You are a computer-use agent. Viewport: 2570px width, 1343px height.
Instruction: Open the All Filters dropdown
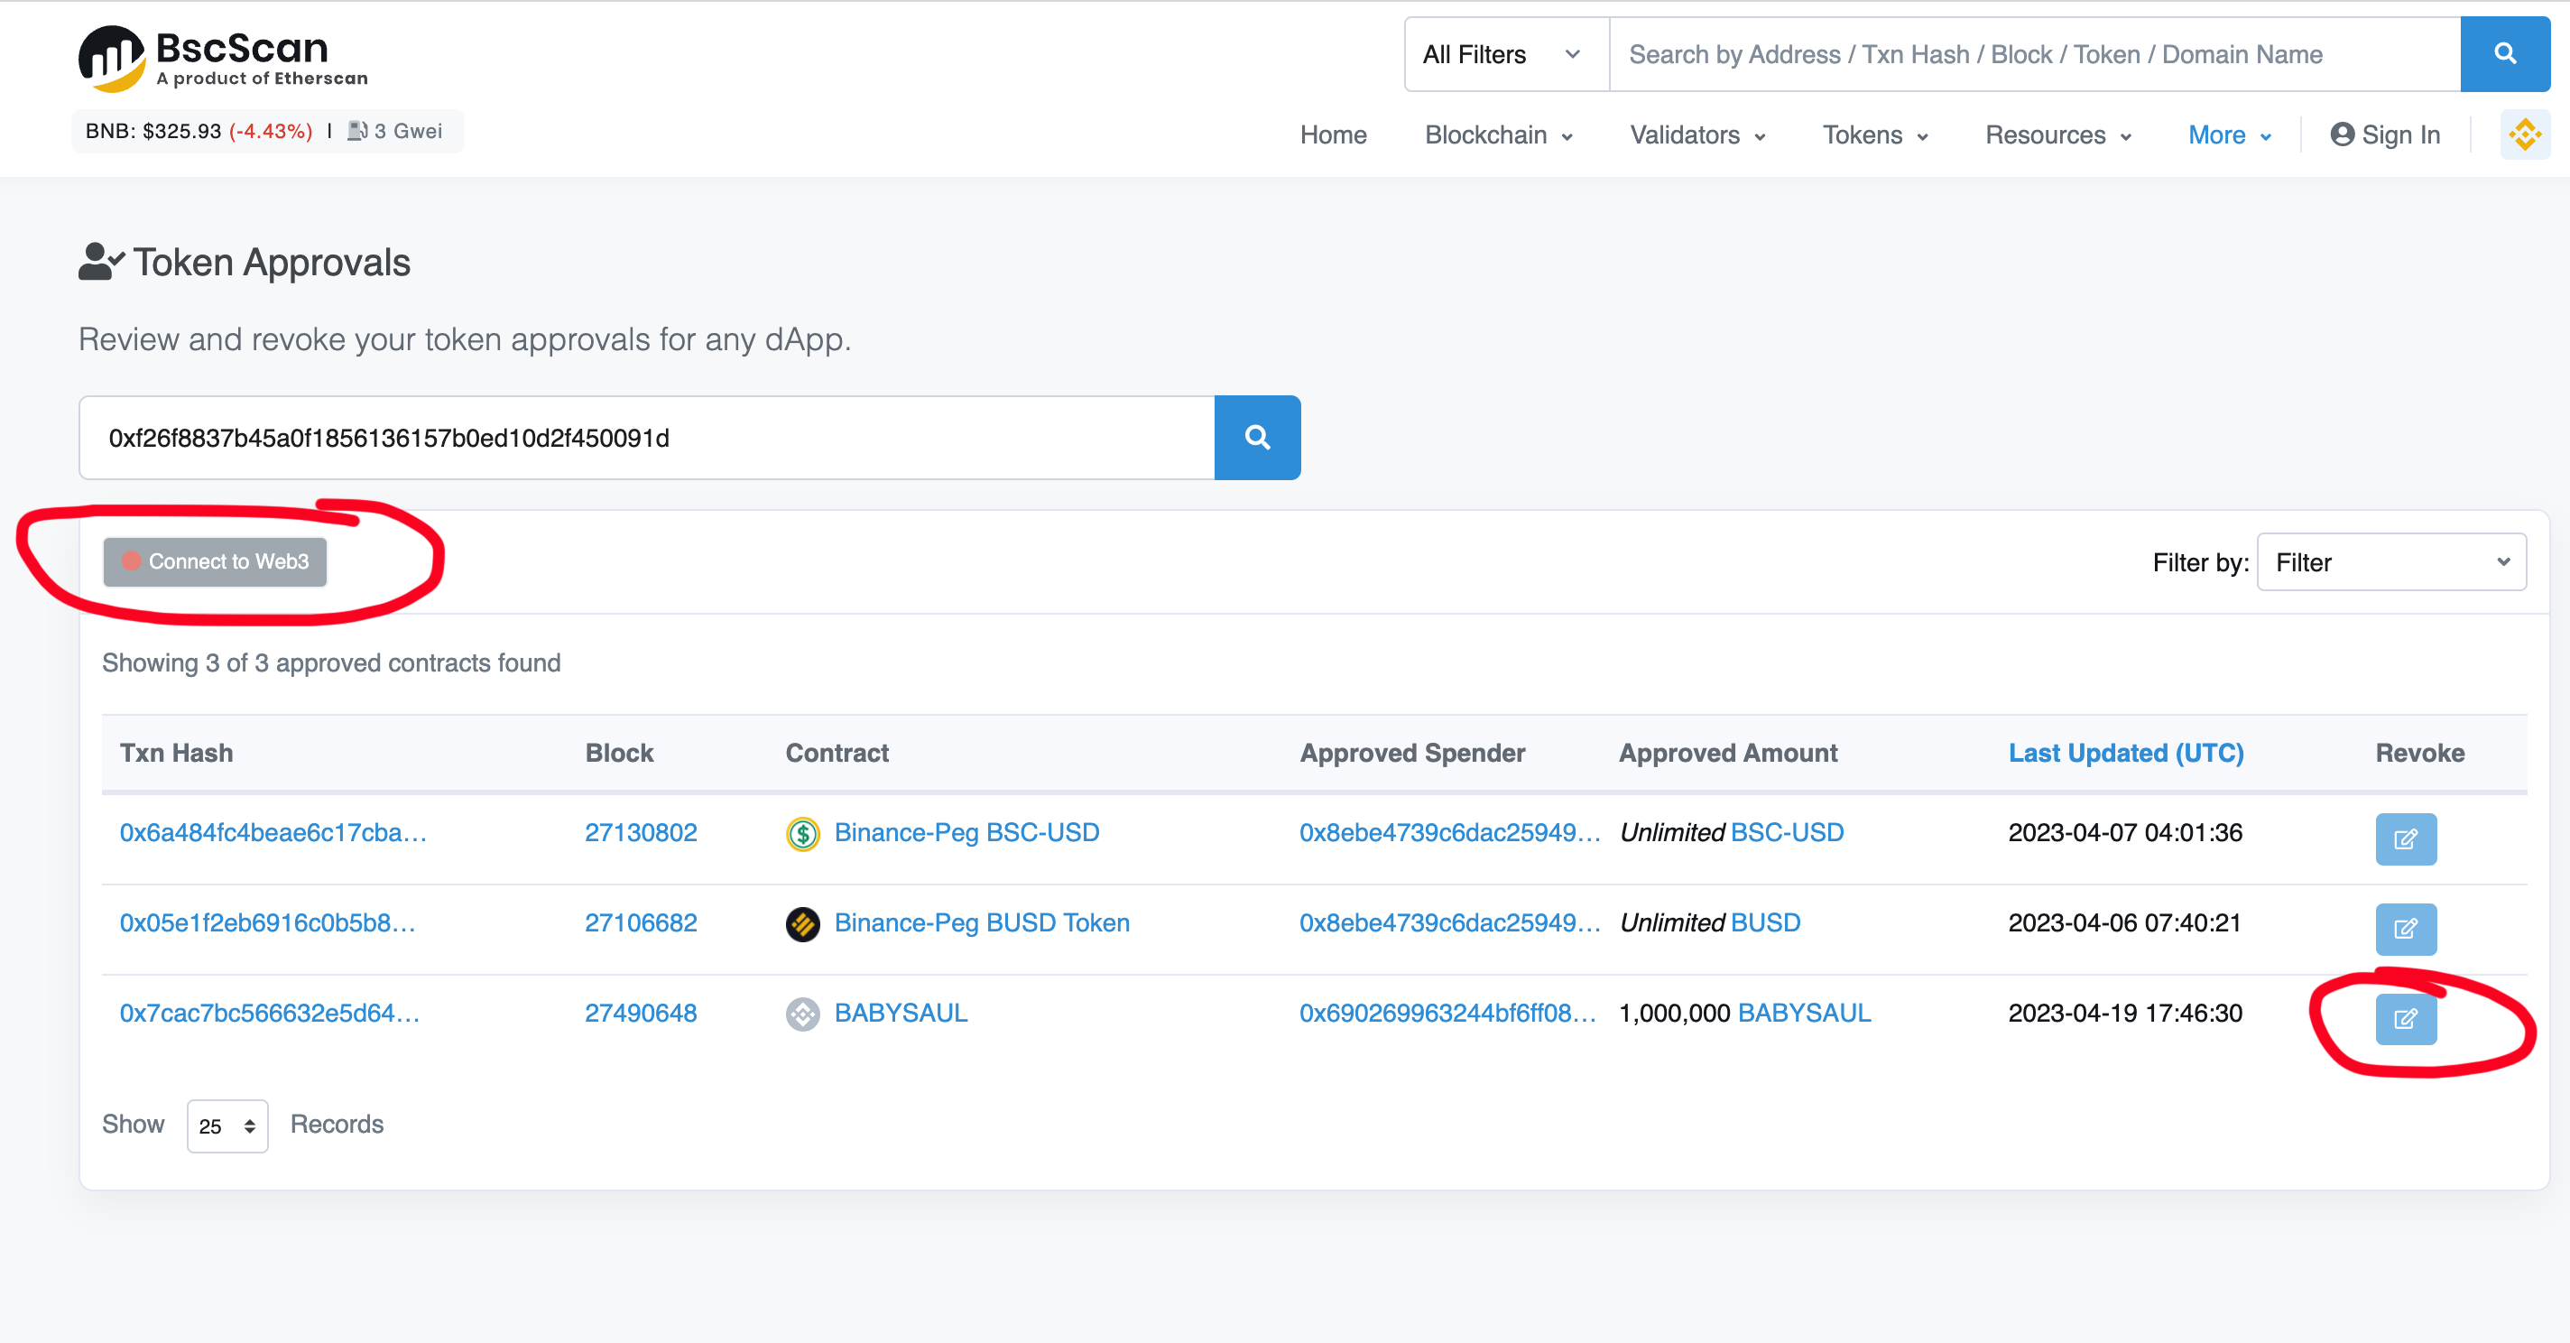click(x=1505, y=54)
